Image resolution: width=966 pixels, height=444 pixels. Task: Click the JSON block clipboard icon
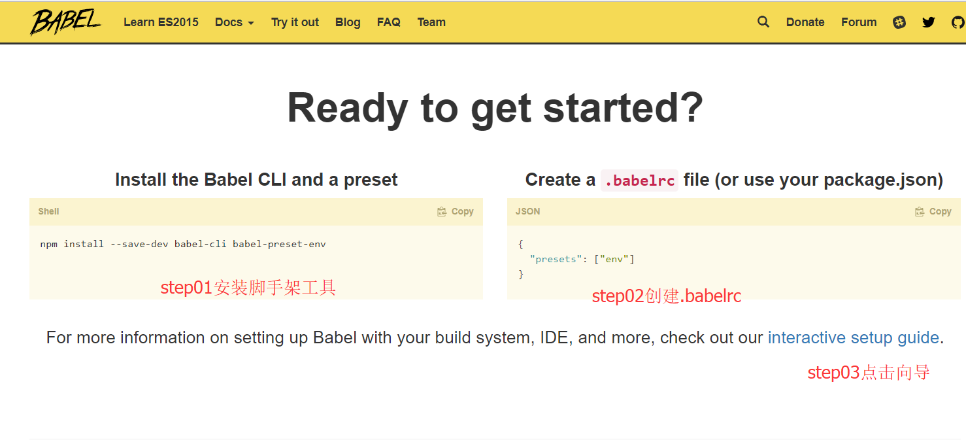pos(920,211)
